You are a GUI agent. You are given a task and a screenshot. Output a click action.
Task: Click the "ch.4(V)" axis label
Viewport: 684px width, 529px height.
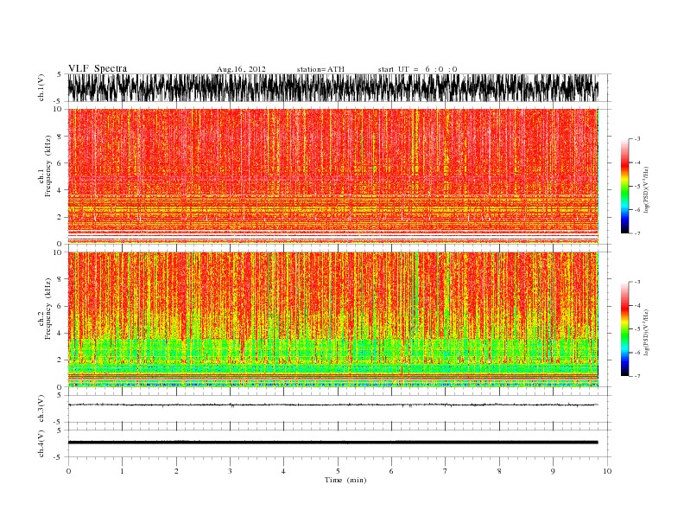[41, 443]
